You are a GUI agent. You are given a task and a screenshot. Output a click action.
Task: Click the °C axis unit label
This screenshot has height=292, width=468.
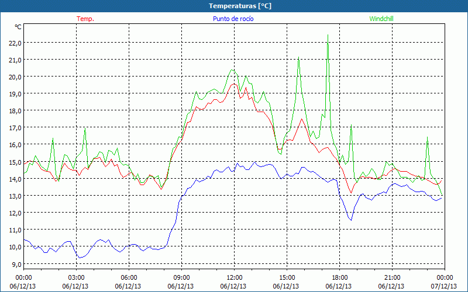18,27
